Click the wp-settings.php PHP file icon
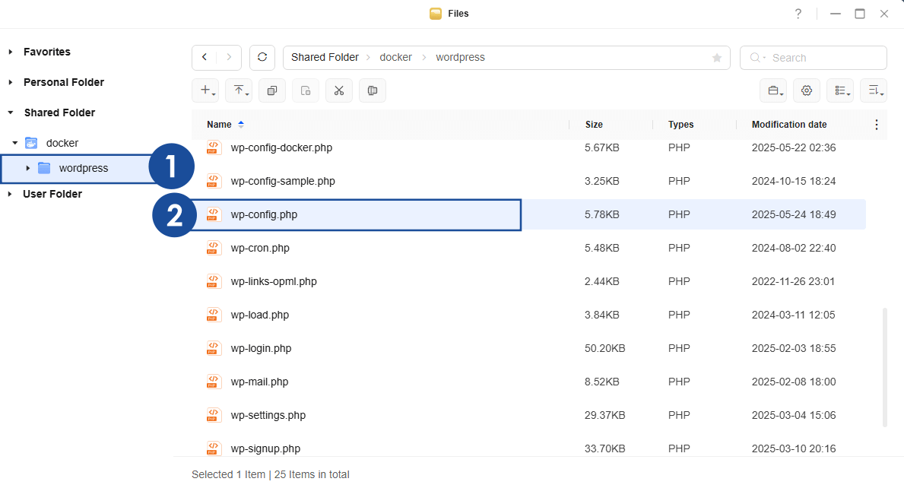This screenshot has height=488, width=904. [214, 415]
